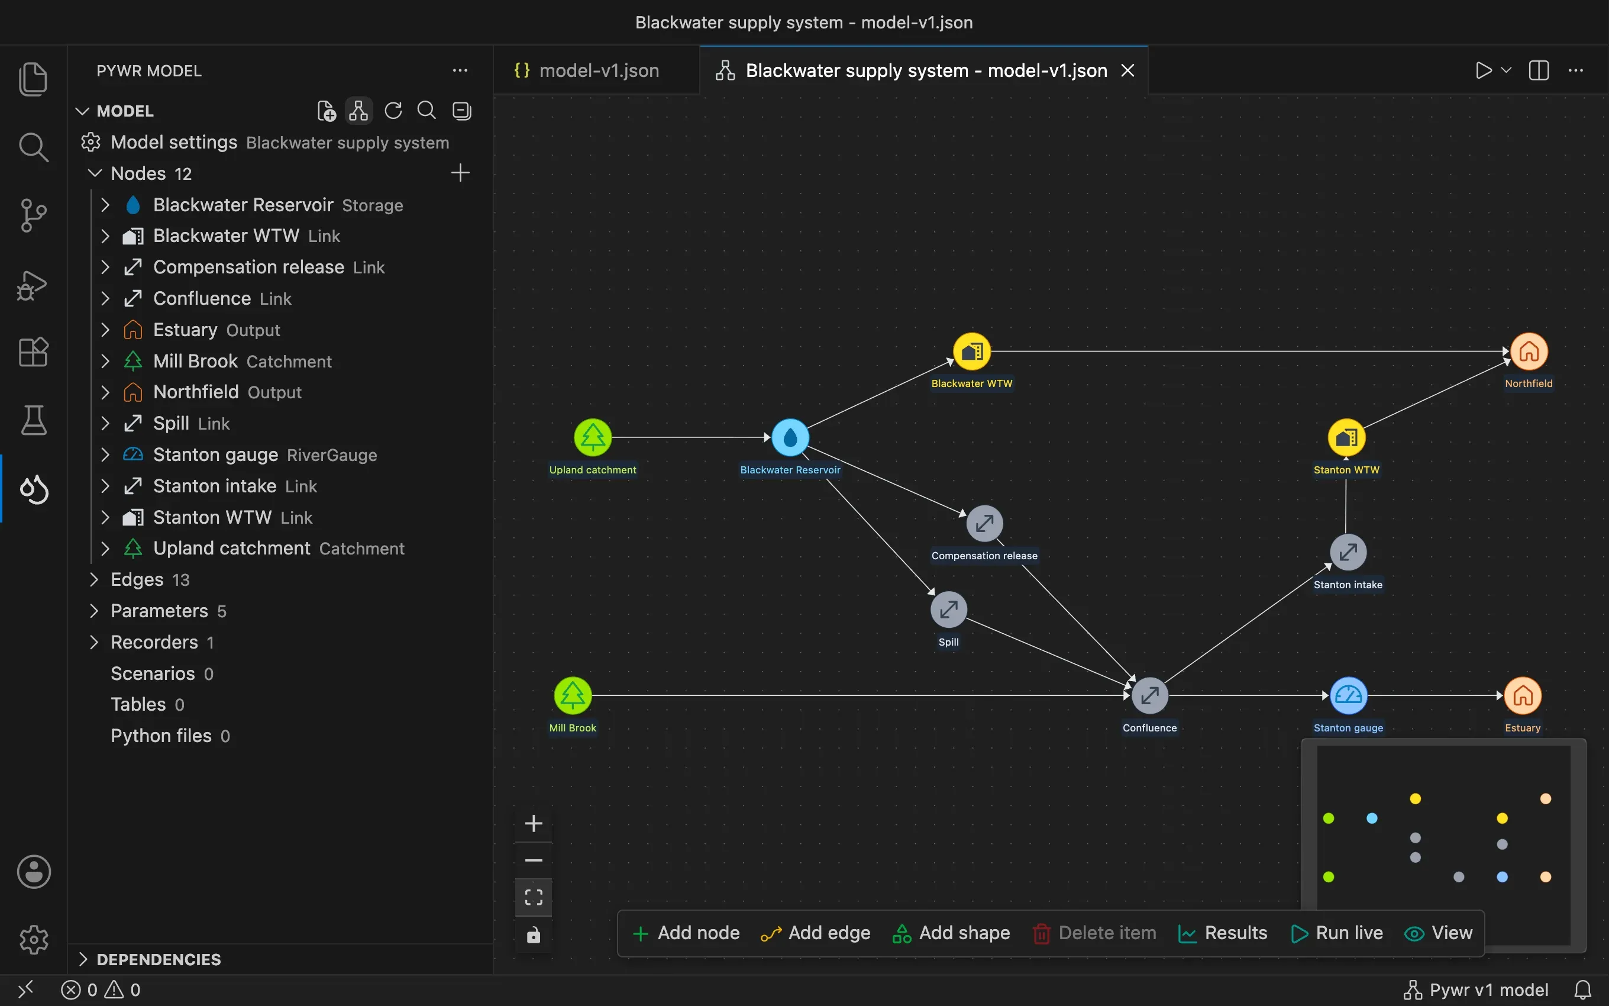This screenshot has width=1609, height=1006.
Task: Fit the schematic to view
Action: click(533, 897)
